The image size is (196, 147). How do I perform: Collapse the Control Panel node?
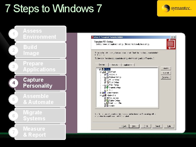[100, 72]
